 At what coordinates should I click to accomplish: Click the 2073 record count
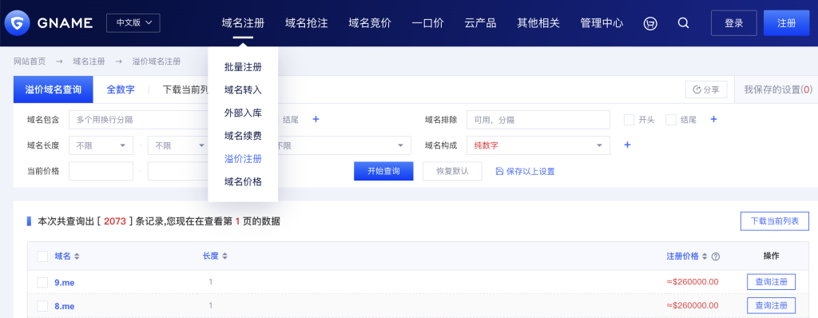115,221
